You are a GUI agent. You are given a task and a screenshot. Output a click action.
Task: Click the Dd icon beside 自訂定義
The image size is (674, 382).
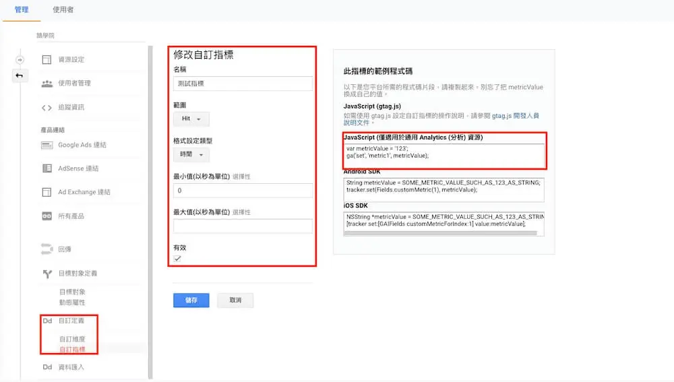point(47,321)
